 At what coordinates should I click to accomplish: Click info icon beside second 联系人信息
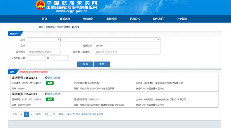tap(46, 94)
